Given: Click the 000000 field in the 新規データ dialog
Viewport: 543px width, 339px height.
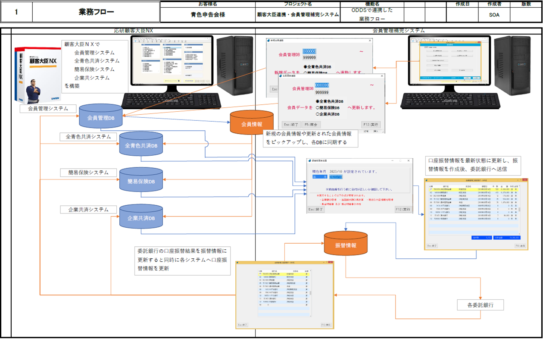Looking at the screenshot, I should tap(309, 51).
